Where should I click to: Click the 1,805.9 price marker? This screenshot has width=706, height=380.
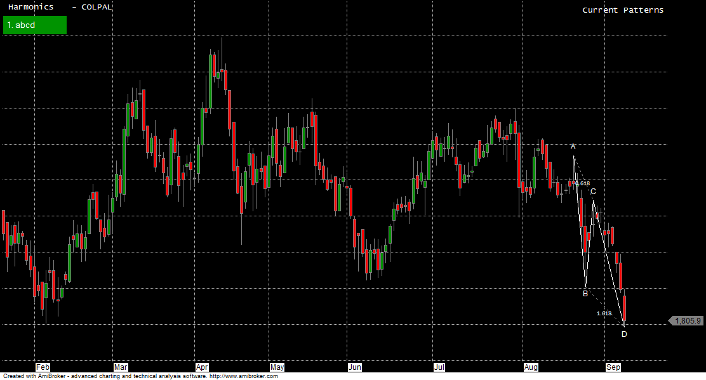(687, 321)
